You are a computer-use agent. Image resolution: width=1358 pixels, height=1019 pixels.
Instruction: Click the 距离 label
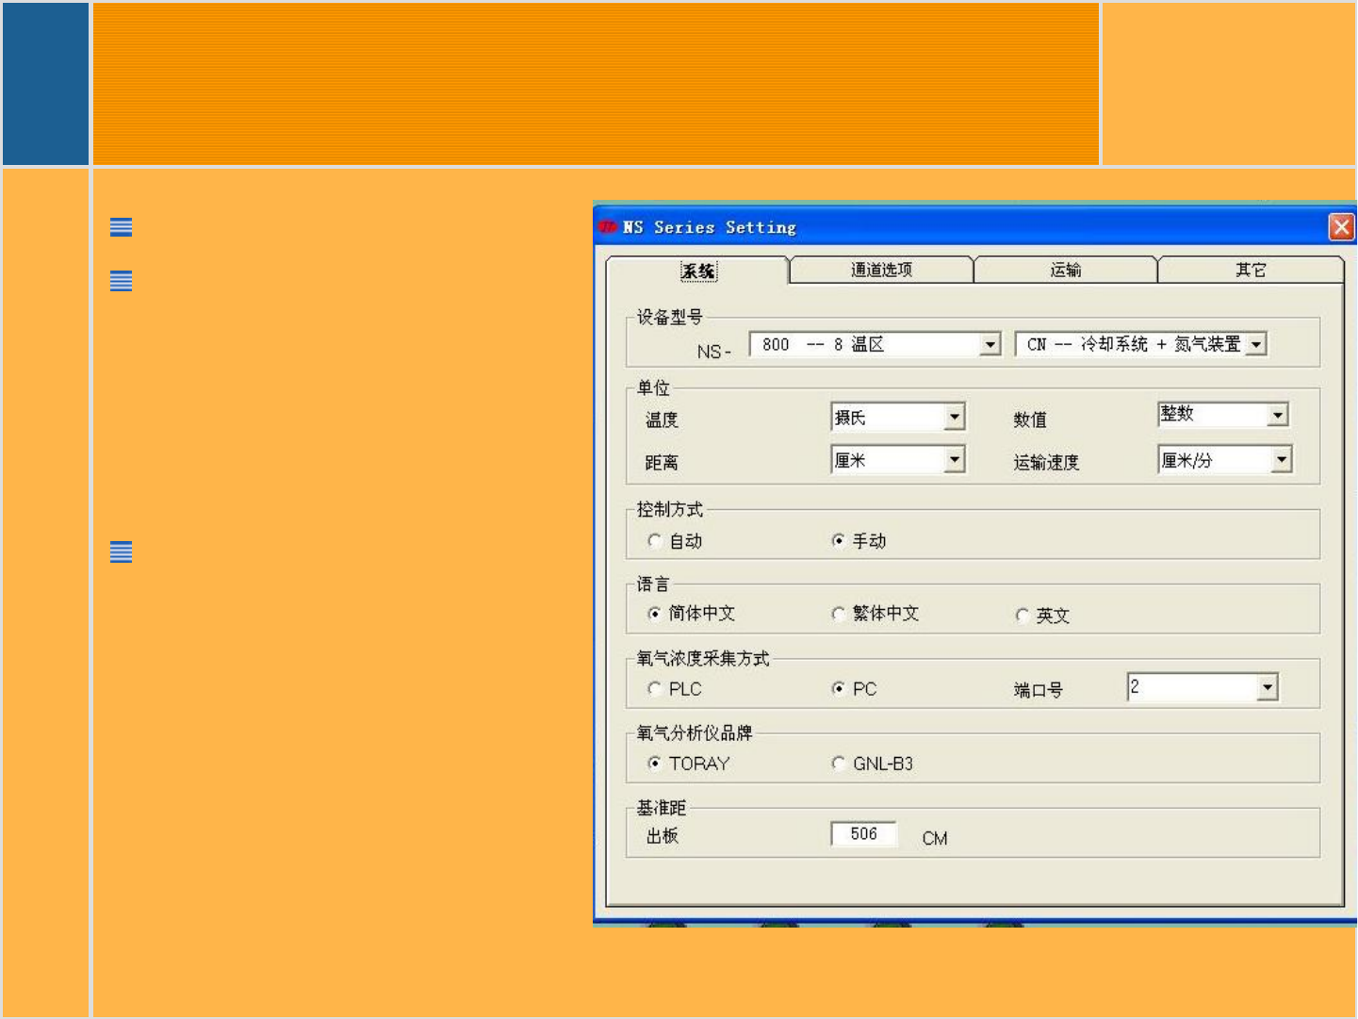coord(662,463)
